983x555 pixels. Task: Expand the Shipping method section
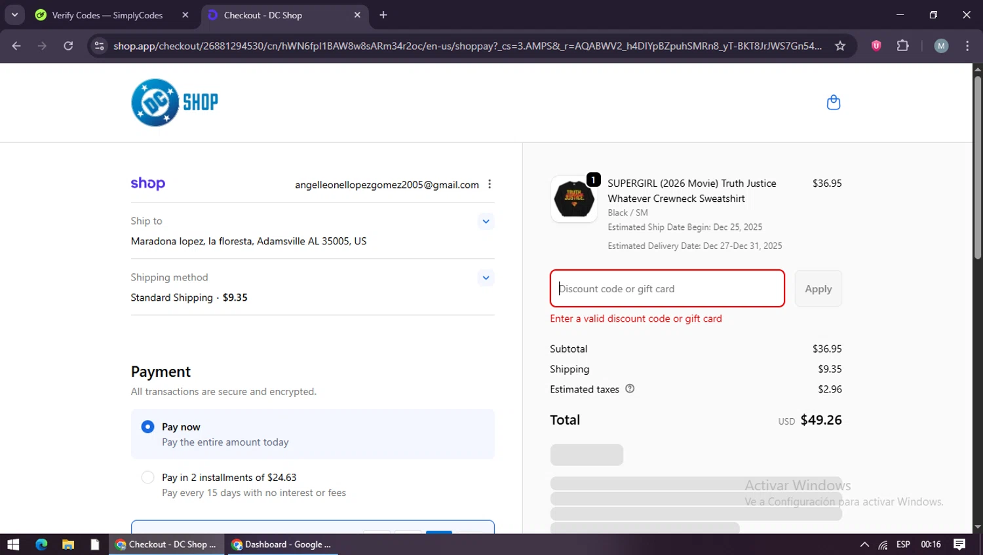click(x=486, y=278)
